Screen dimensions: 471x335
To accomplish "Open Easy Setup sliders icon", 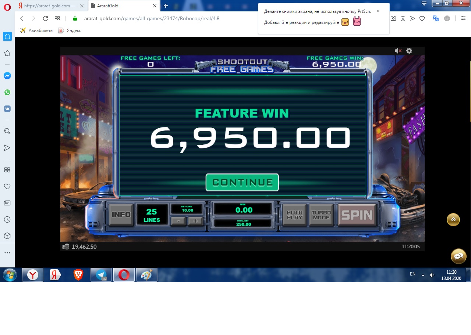I will (463, 18).
